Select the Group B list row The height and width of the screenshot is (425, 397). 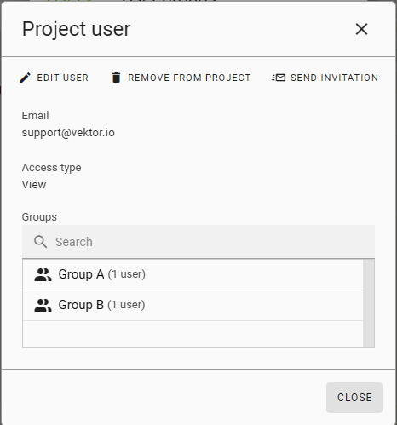pyautogui.click(x=193, y=305)
